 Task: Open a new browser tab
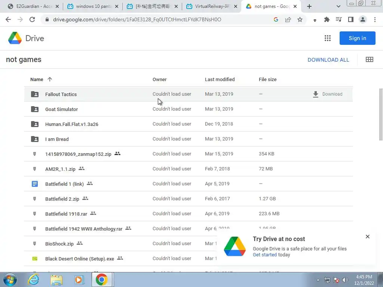pyautogui.click(x=309, y=7)
